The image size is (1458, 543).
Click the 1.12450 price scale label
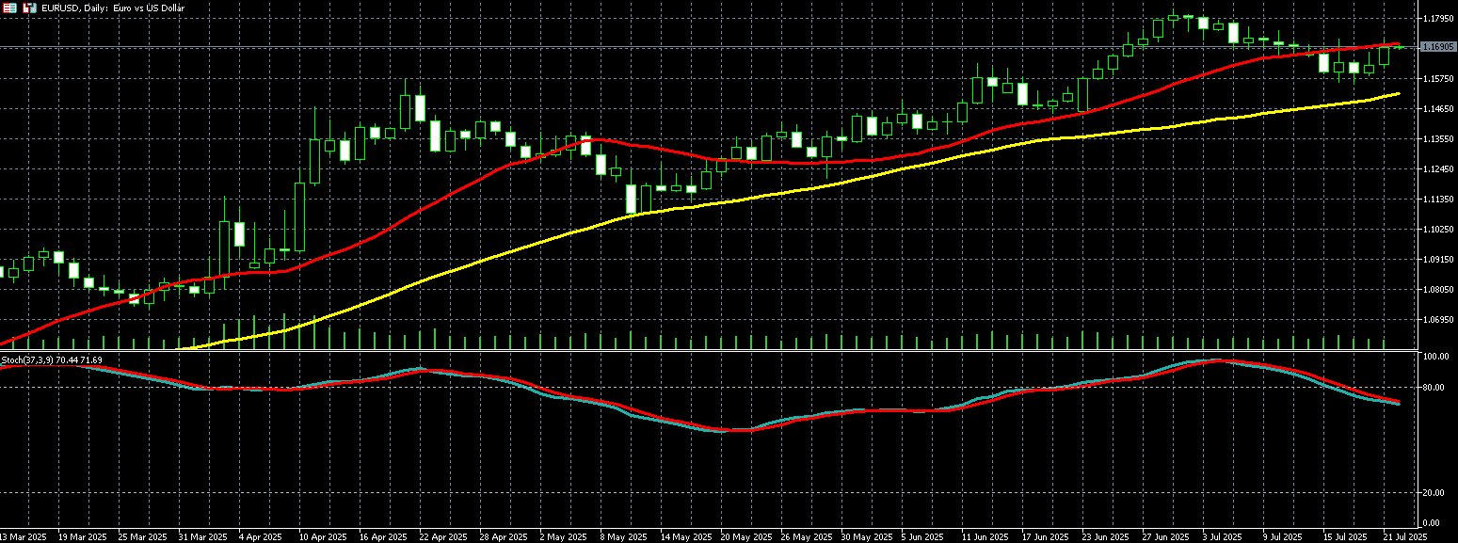click(x=1437, y=169)
